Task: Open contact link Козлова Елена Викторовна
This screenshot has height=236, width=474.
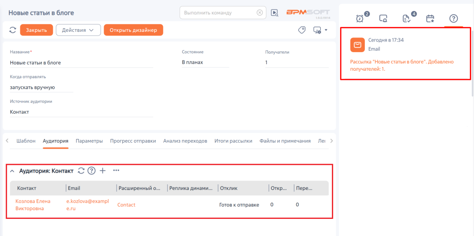Action: [x=33, y=205]
